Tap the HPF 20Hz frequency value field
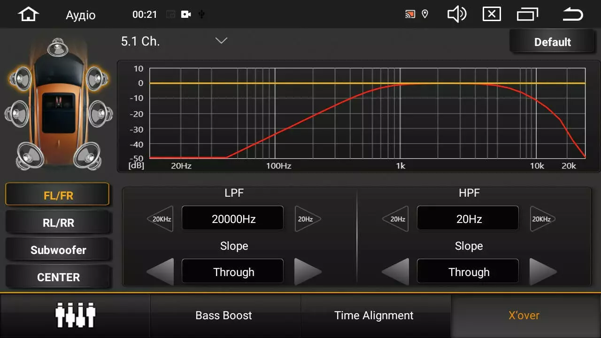Viewport: 601px width, 338px height. coord(468,219)
